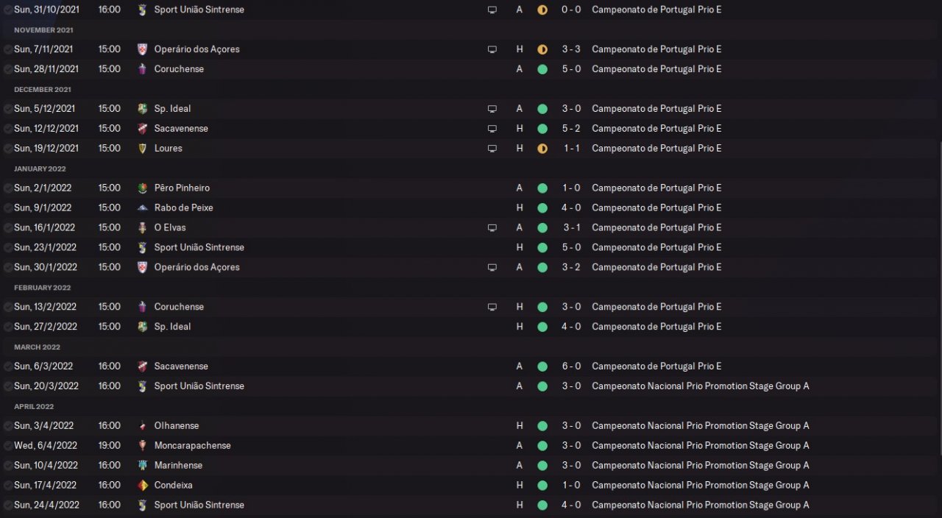Click the Pêro Pinheiro club badge
The height and width of the screenshot is (518, 942).
click(143, 188)
